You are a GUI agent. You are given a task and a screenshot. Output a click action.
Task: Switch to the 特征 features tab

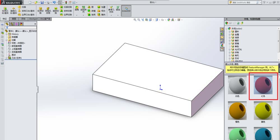tap(5, 19)
